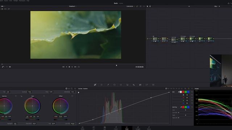
Task: Pick black point with wheel eyedropper
Action: (21, 96)
